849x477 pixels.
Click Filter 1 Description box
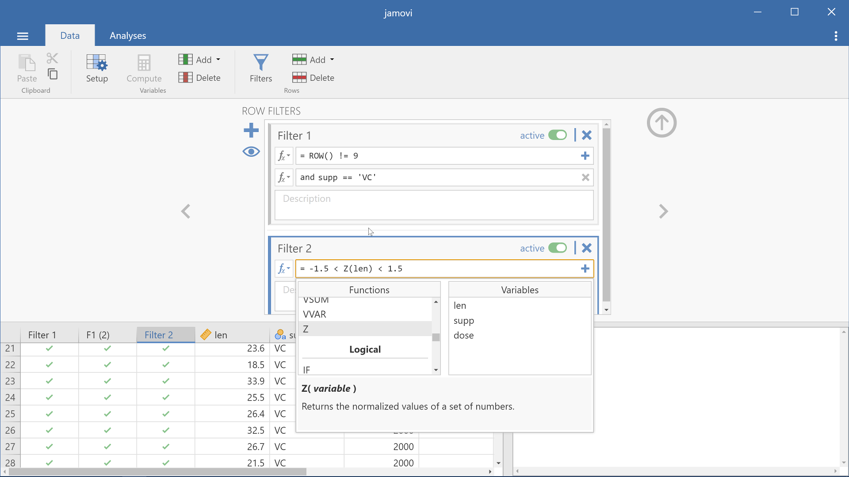[434, 205]
